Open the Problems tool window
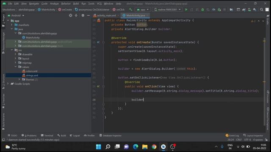Viewport: 271px width, 152px height. [29, 136]
